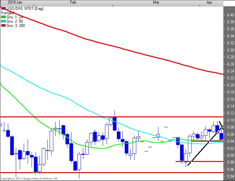Click the green Gns. 1: 24 legend swatch

coord(3,17)
